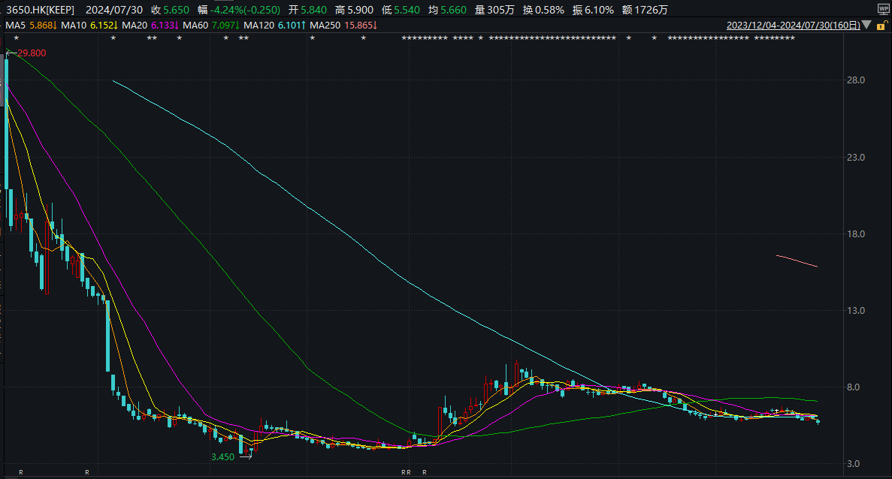The width and height of the screenshot is (892, 479).
Task: Click the volume value 量 305万
Action: pyautogui.click(x=494, y=10)
